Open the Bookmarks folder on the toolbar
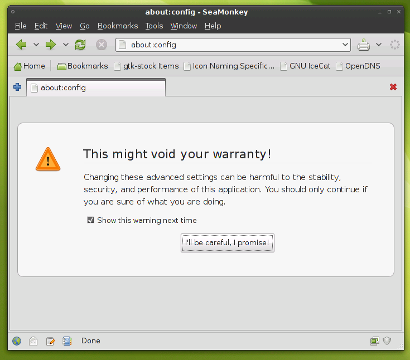410x360 pixels. [x=83, y=66]
